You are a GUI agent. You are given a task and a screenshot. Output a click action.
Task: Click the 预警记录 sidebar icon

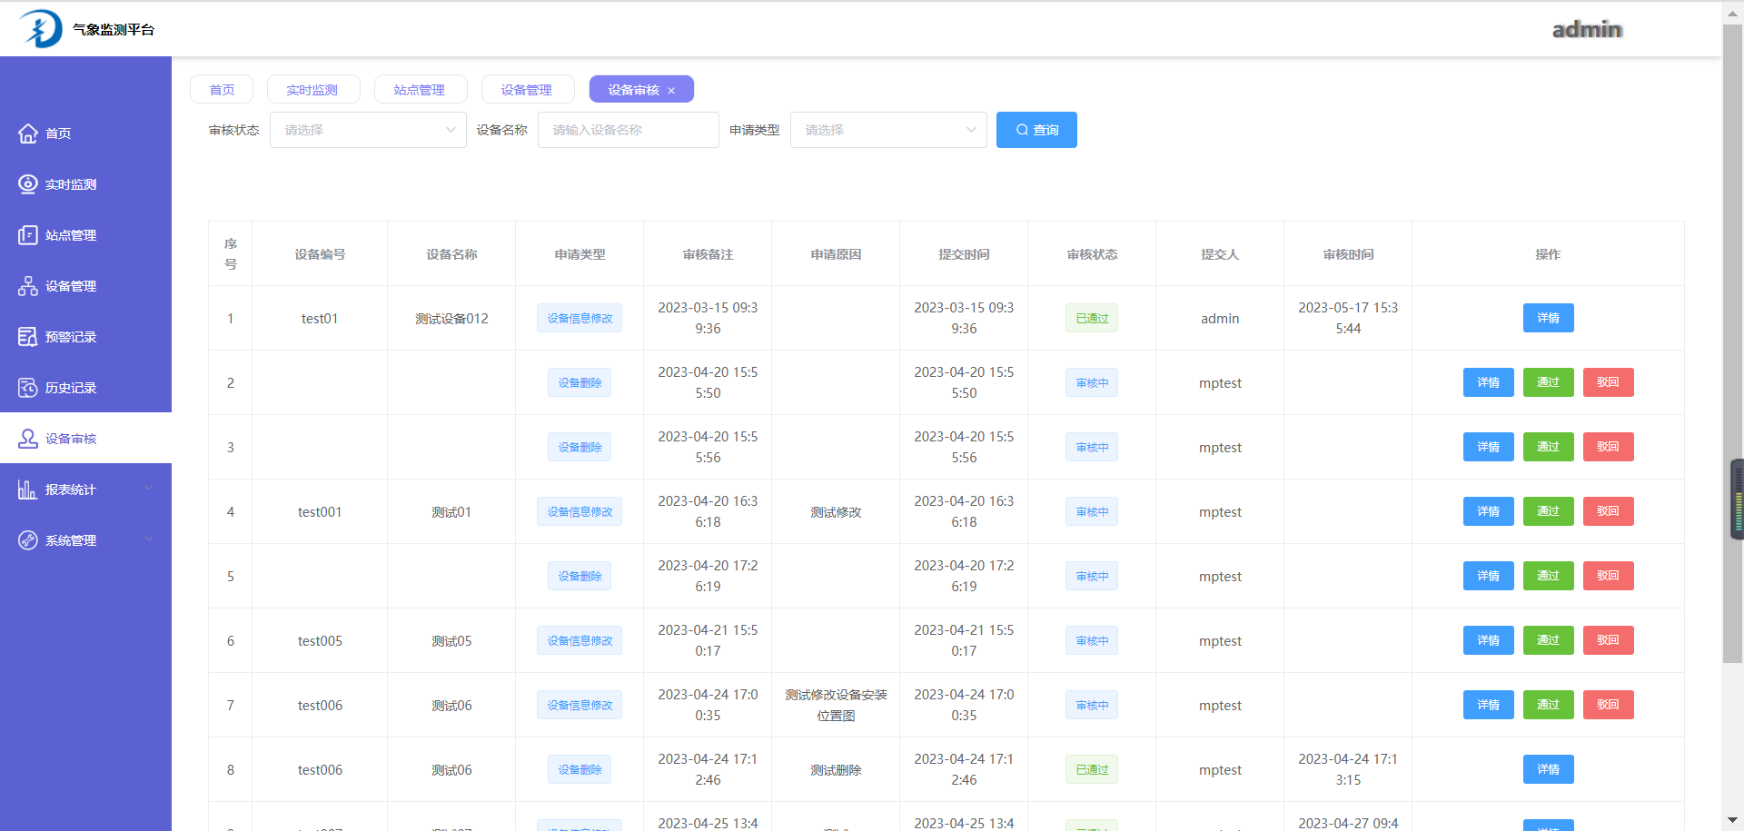(x=28, y=337)
